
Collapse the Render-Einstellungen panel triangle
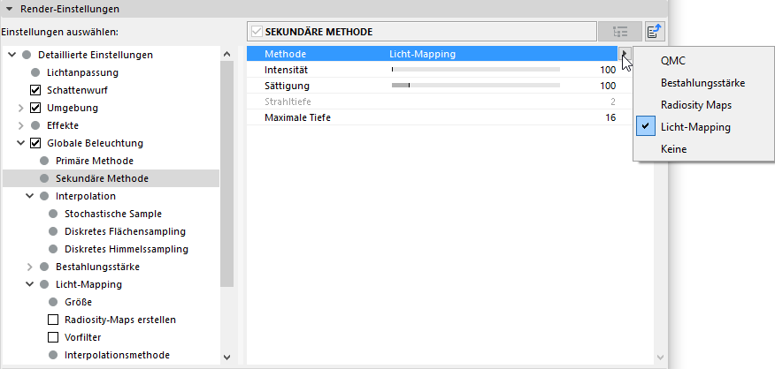9,9
